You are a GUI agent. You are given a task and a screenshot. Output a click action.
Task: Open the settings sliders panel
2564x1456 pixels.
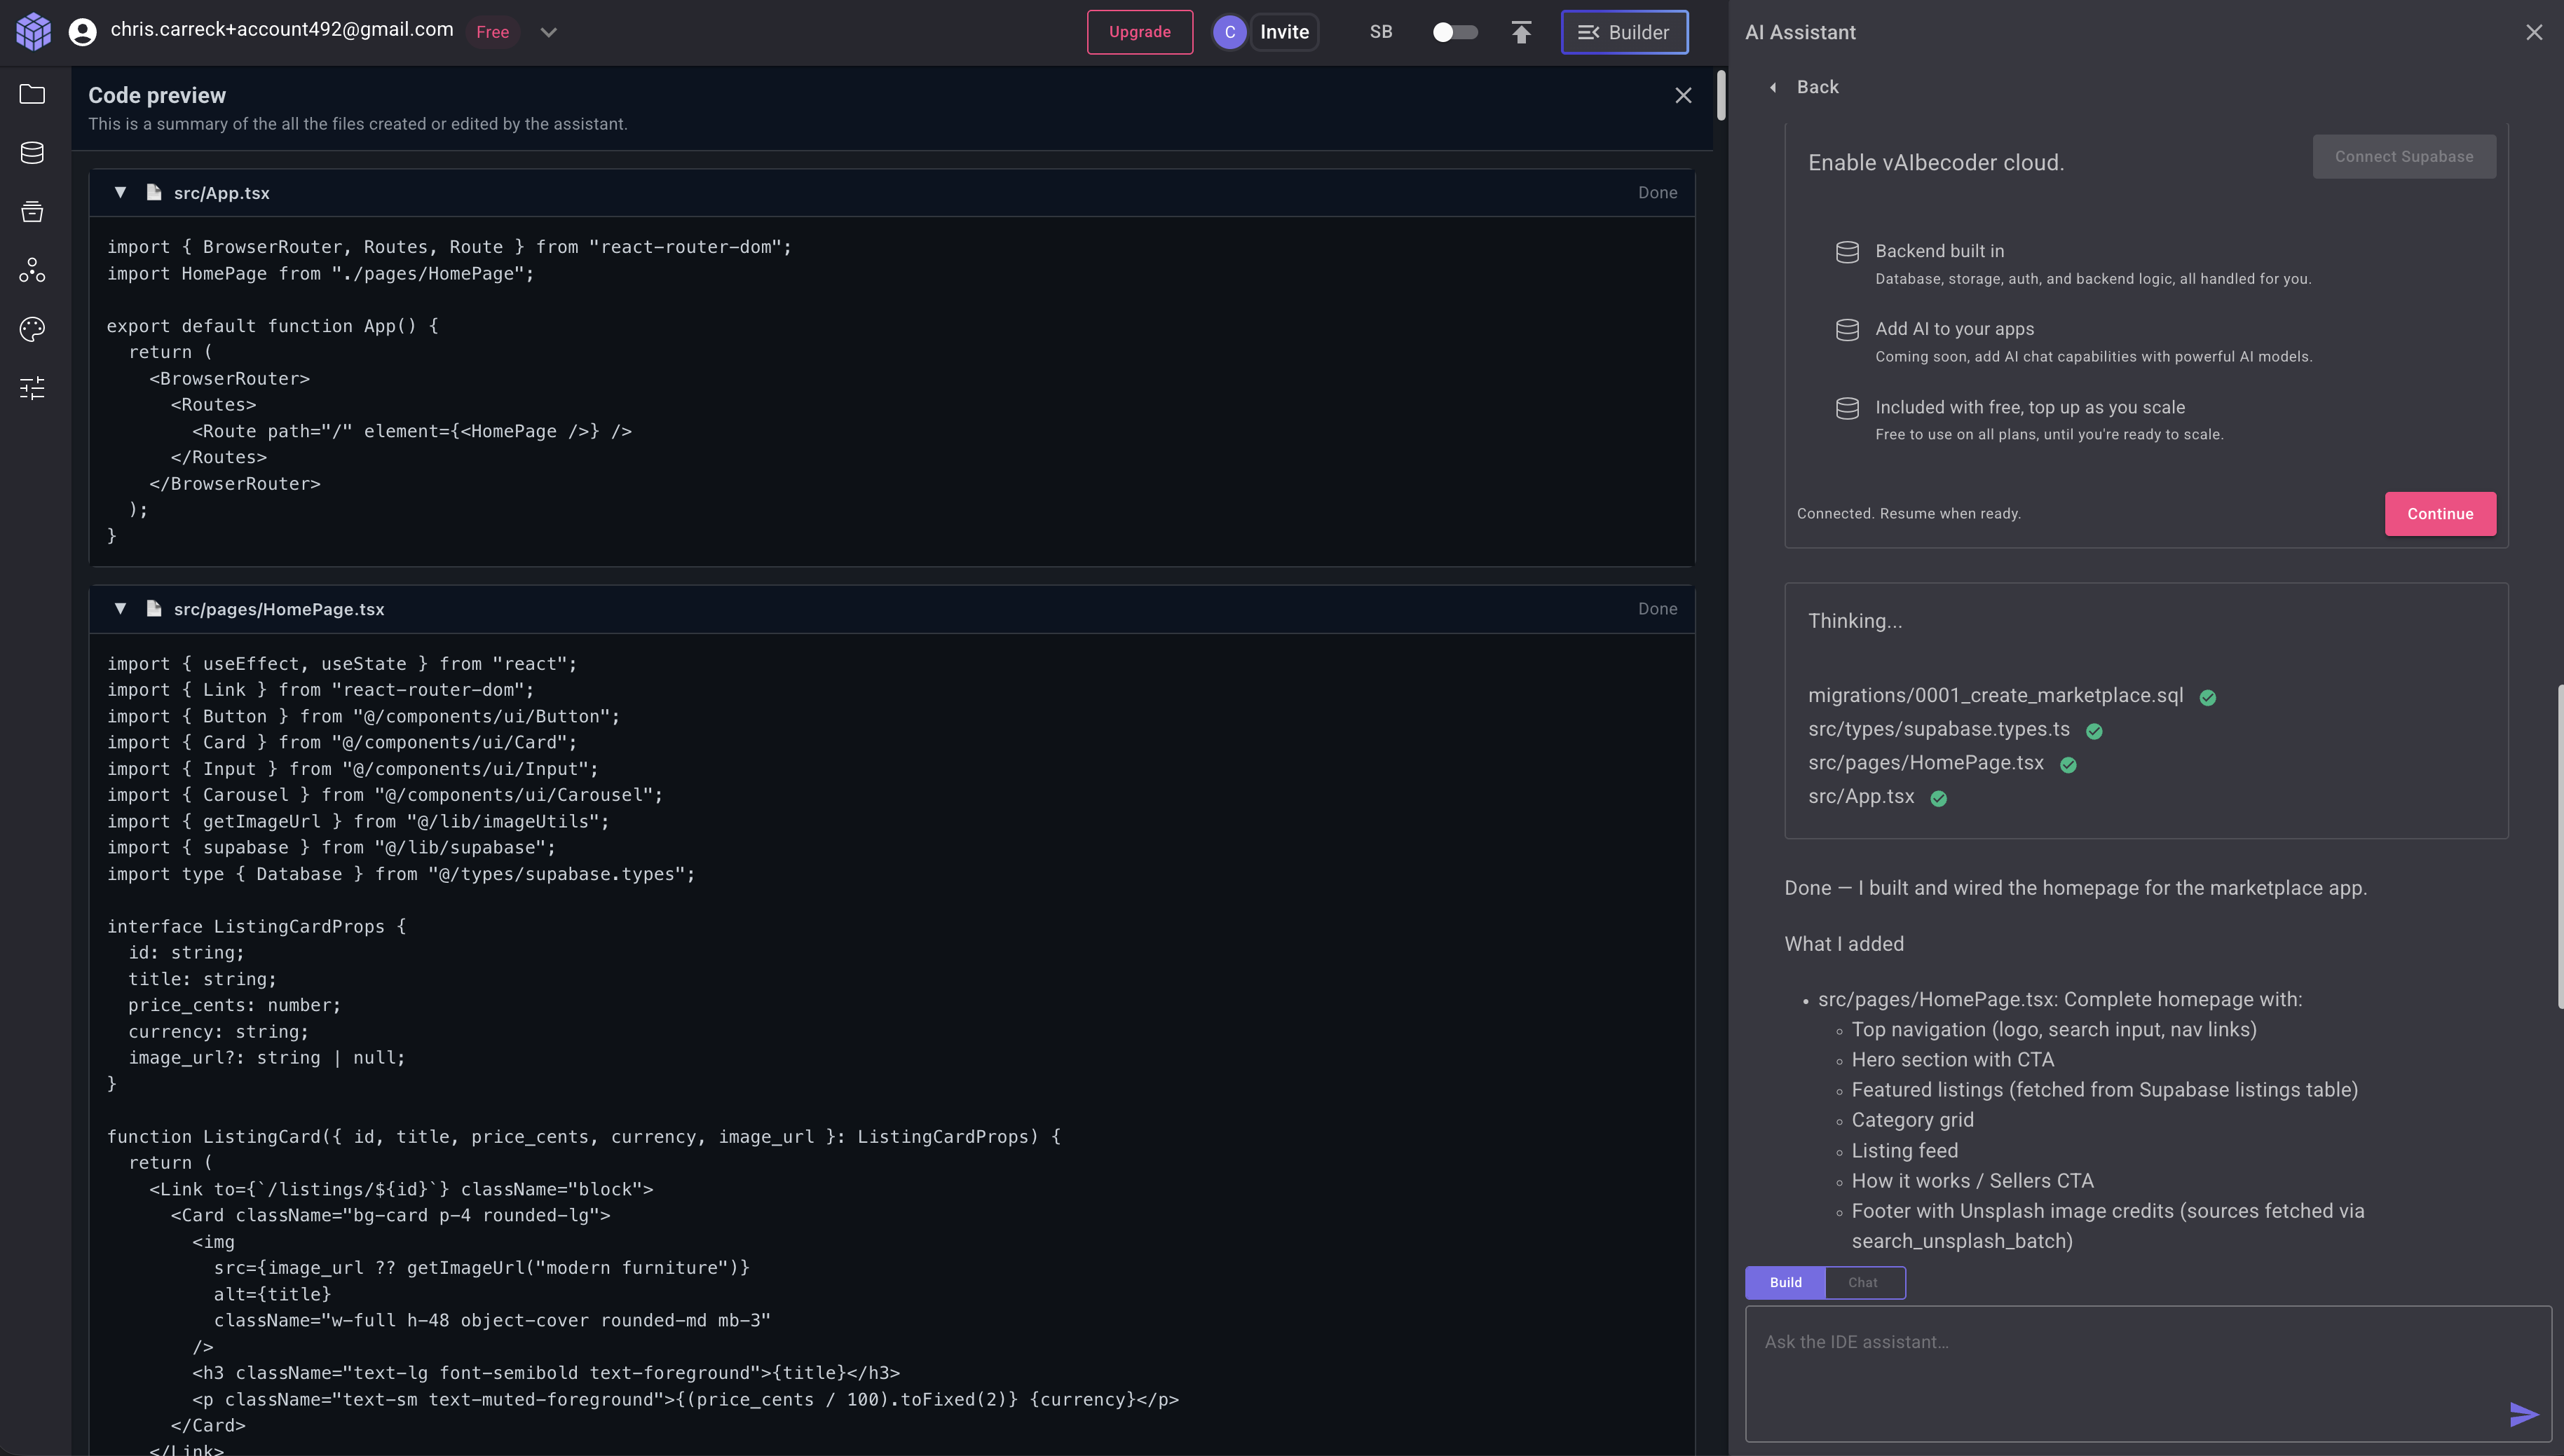(32, 388)
